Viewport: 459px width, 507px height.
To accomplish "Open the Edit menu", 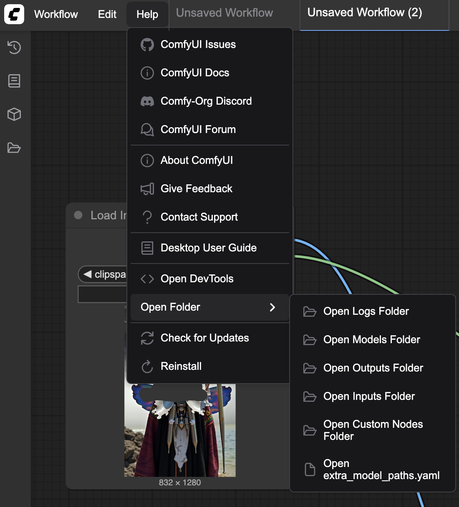I will pos(107,14).
